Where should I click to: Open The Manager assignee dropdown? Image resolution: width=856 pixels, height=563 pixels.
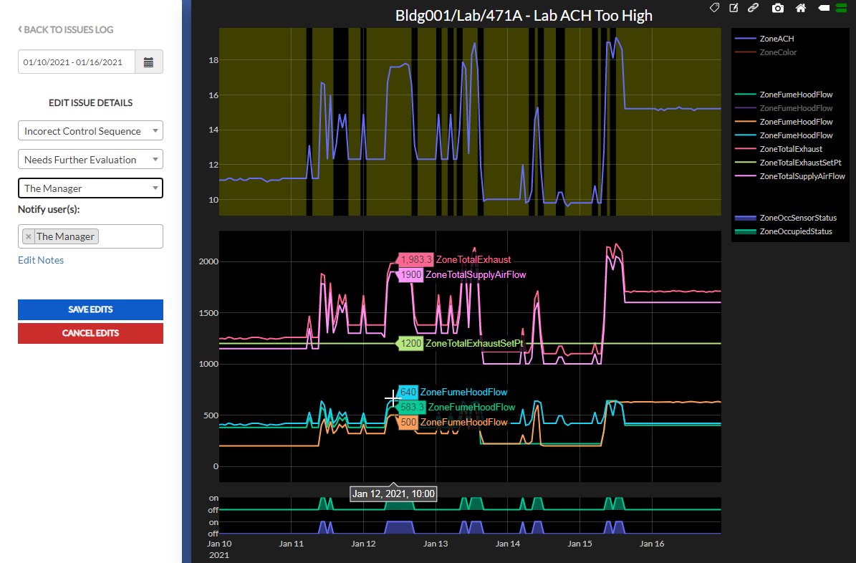[x=90, y=188]
